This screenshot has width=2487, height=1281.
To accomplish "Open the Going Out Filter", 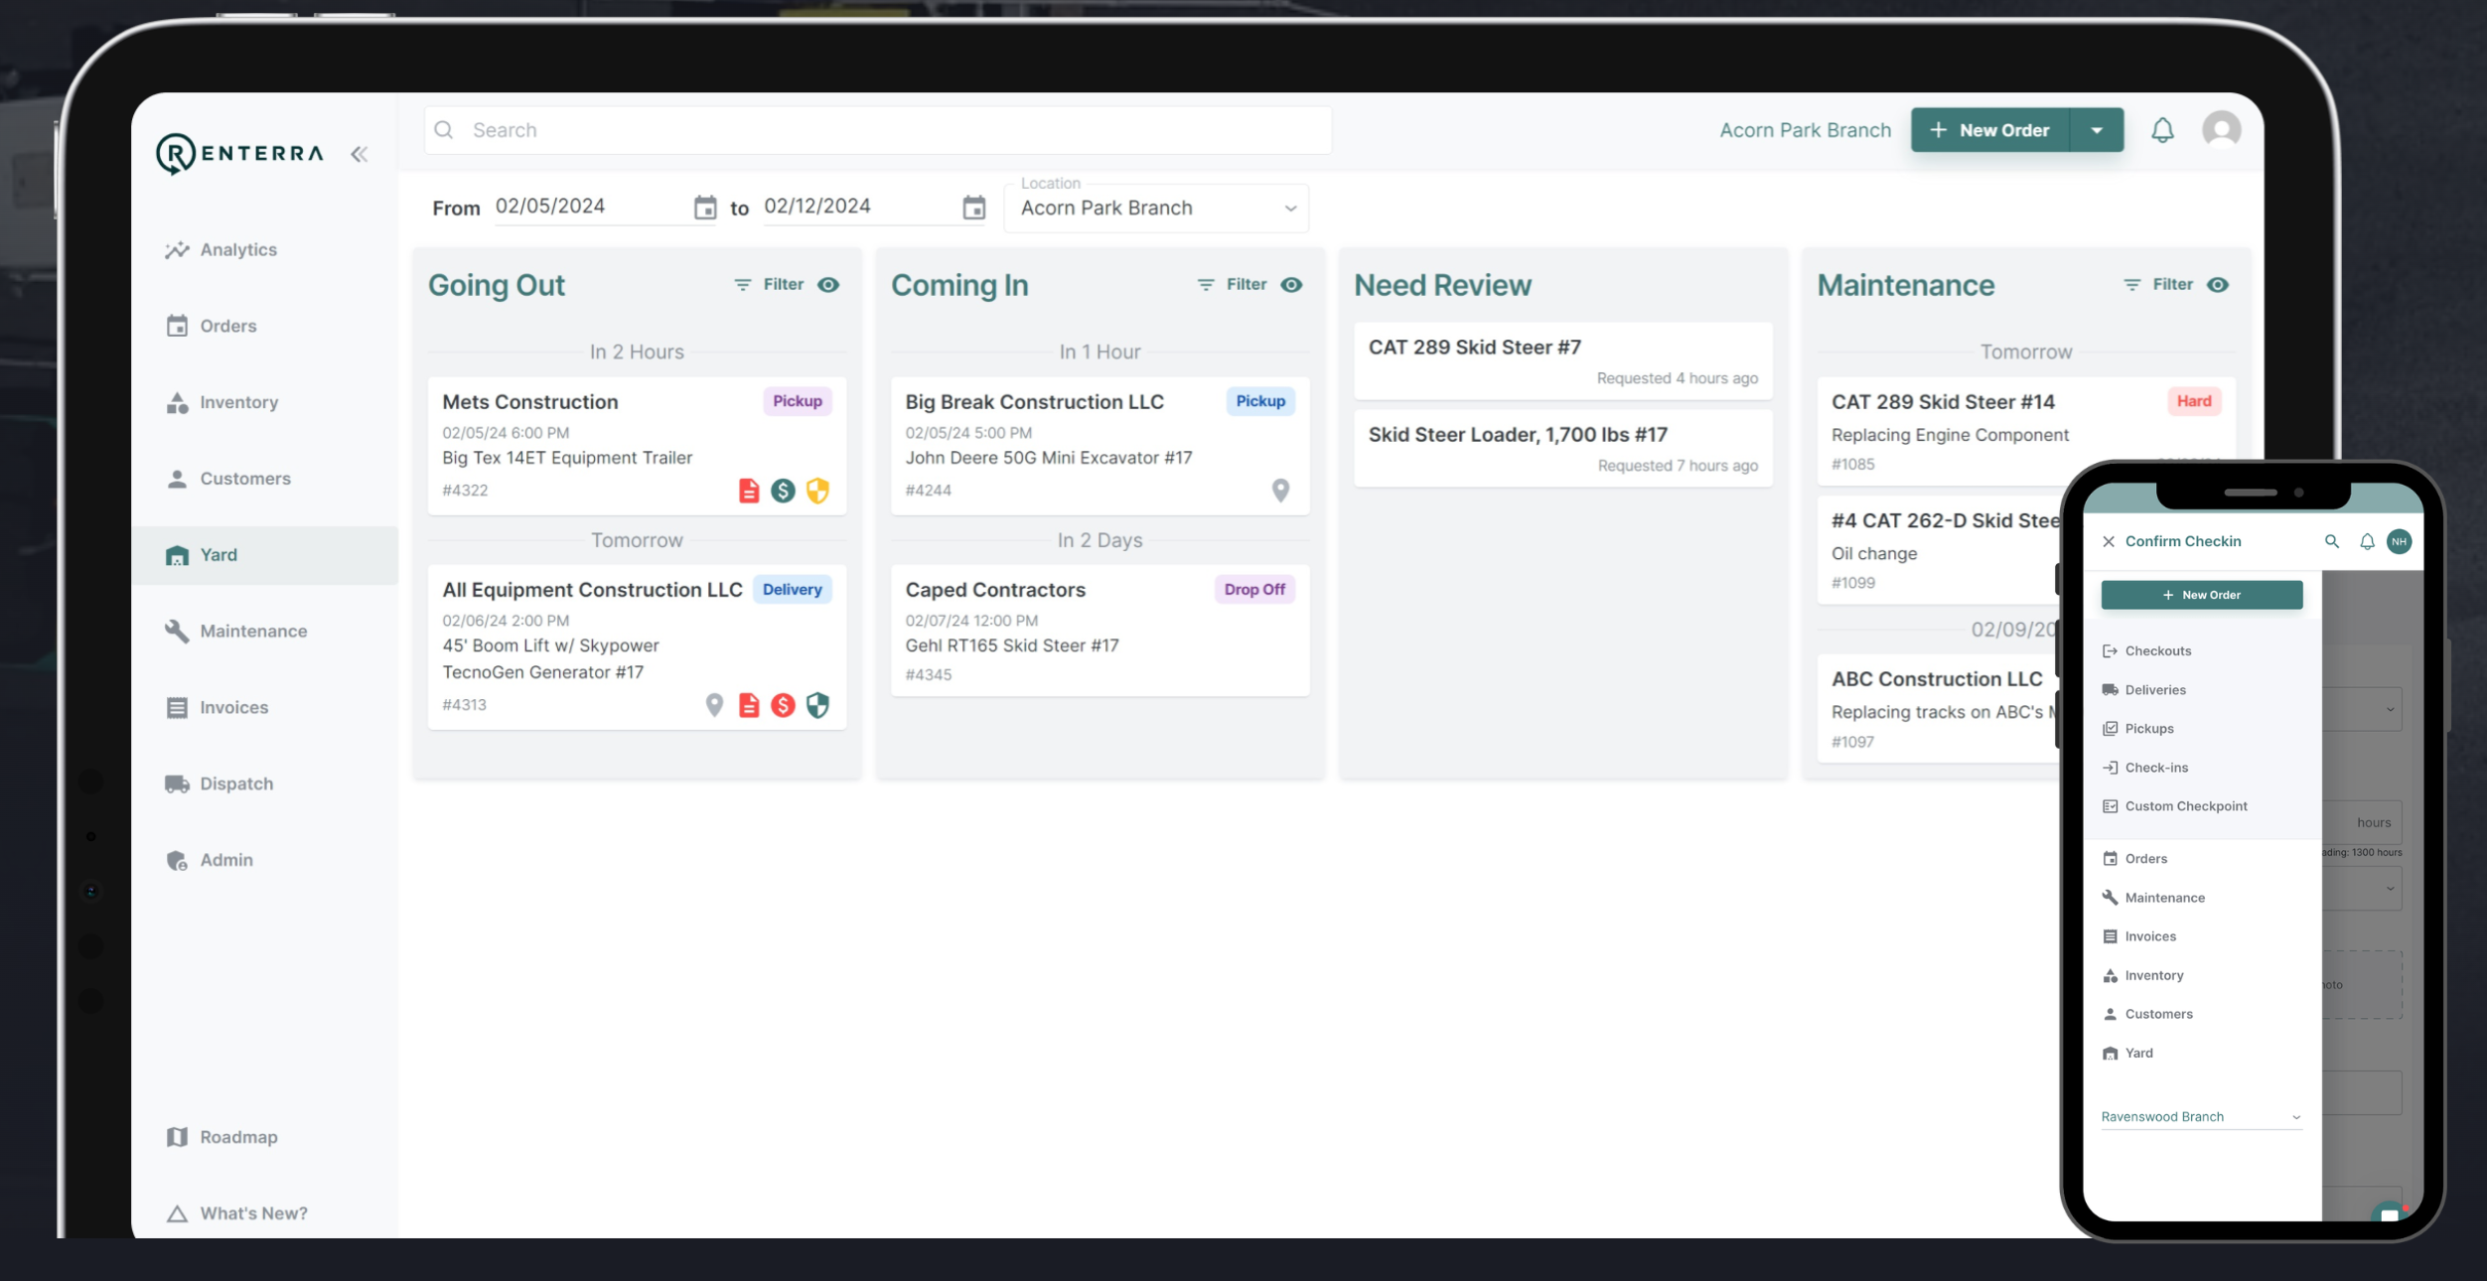I will point(769,285).
